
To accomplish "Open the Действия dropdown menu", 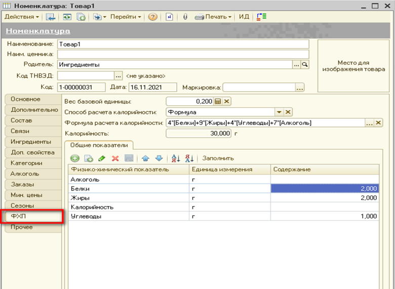I will point(21,17).
